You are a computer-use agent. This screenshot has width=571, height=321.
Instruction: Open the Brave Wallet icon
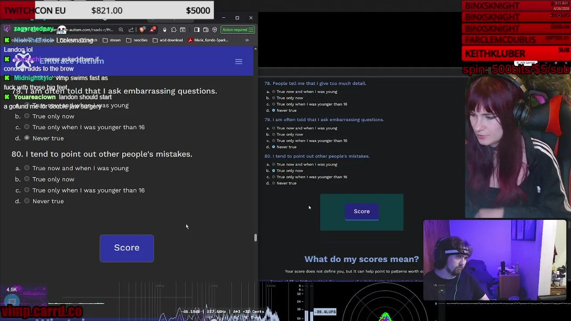tap(206, 30)
